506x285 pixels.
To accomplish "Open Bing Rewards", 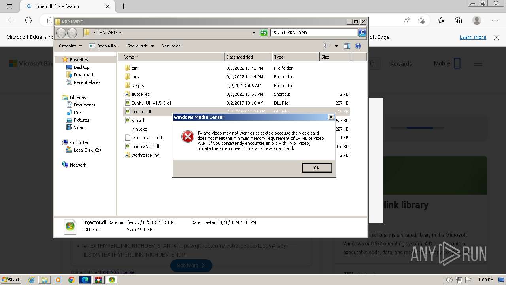I will 401,64.
